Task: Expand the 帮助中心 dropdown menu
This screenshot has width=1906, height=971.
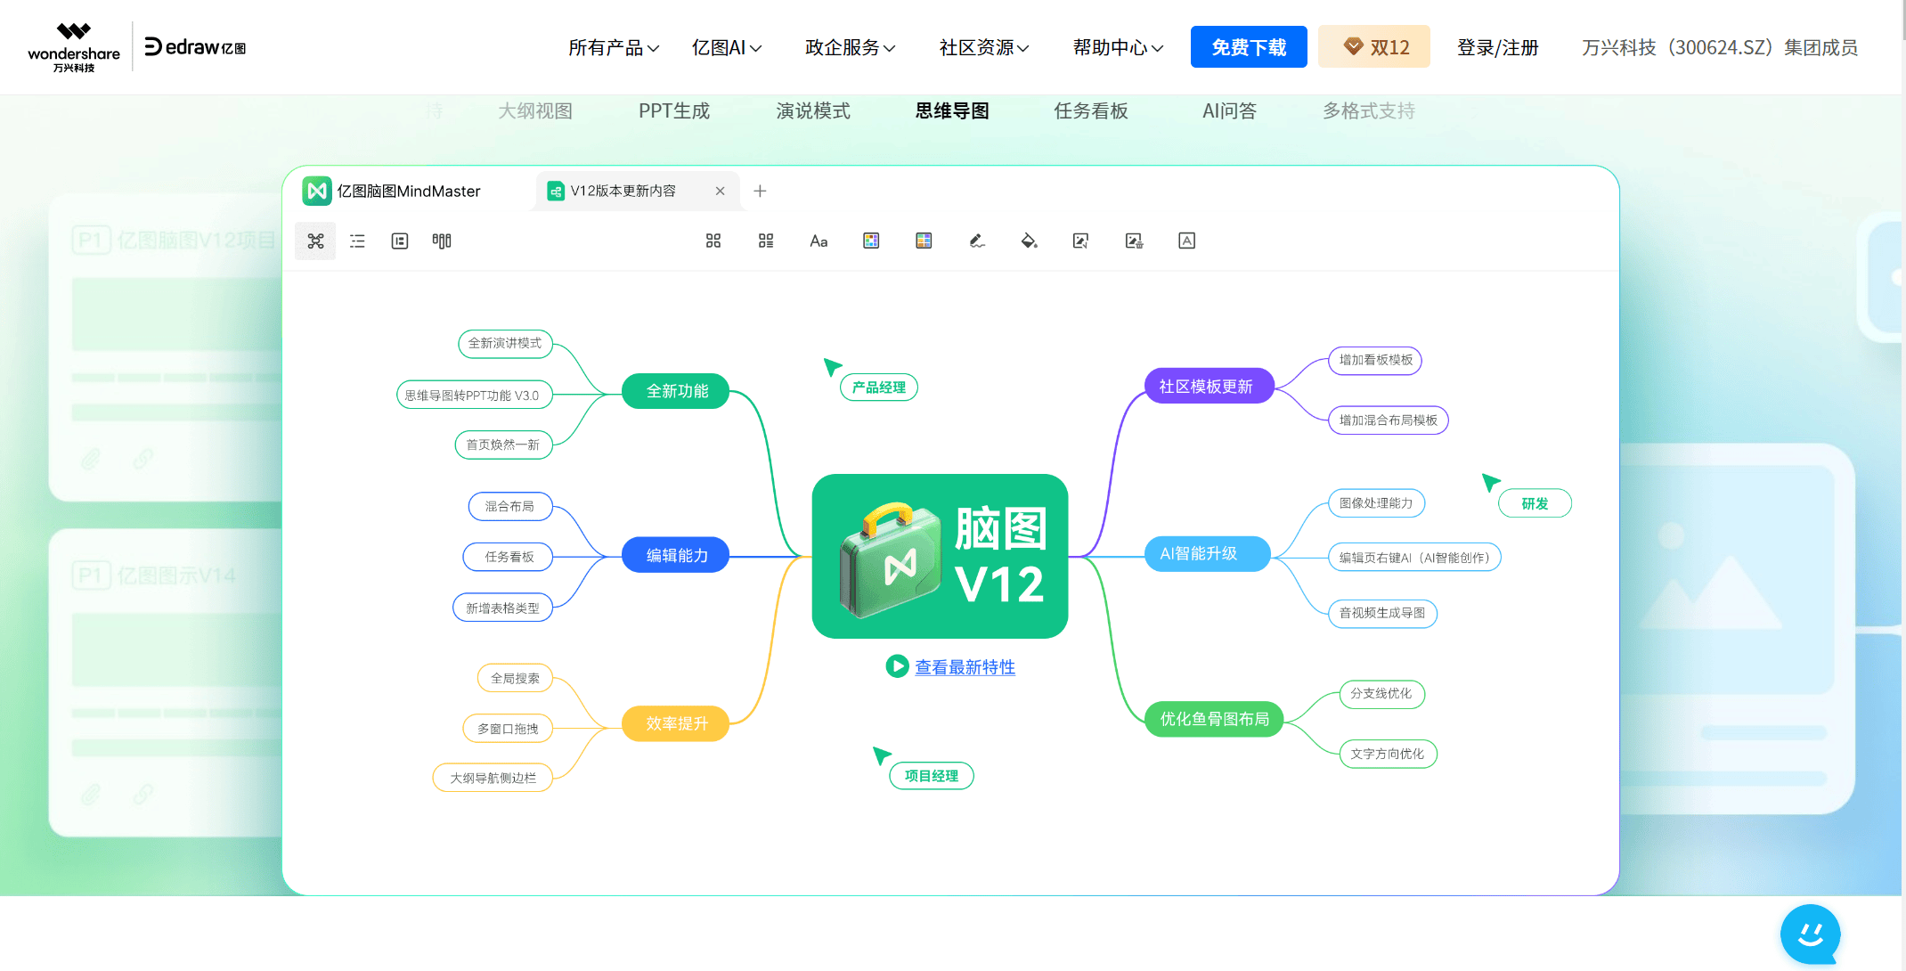Action: (1118, 47)
